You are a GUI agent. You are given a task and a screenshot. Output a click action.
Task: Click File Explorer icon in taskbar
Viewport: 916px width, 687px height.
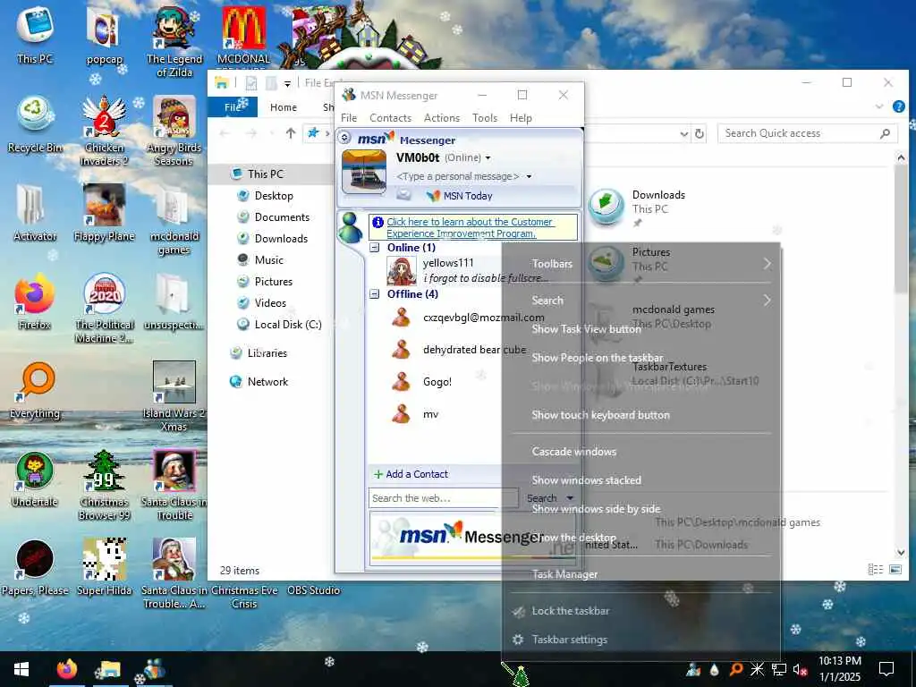(108, 669)
